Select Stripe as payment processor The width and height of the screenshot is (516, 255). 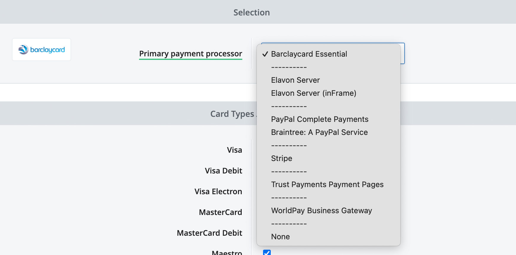pyautogui.click(x=281, y=158)
